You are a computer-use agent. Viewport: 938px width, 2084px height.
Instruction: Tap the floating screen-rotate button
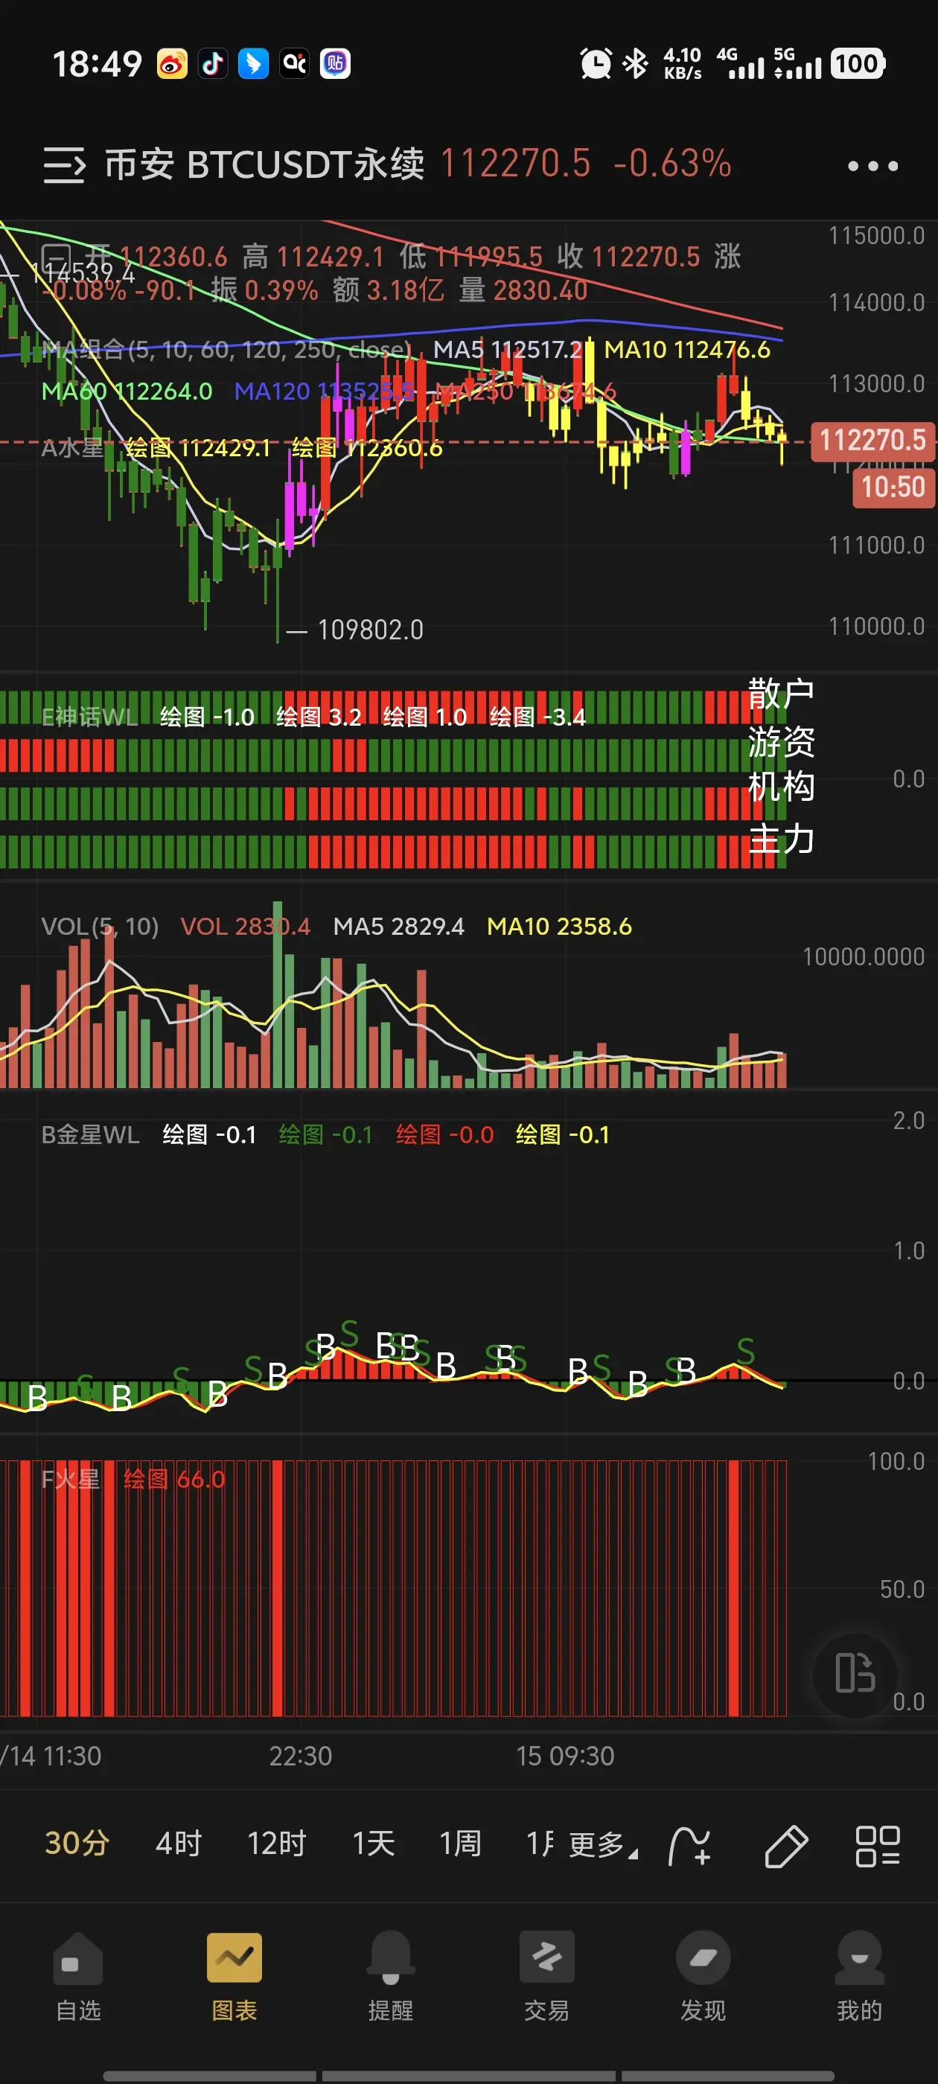[x=855, y=1673]
